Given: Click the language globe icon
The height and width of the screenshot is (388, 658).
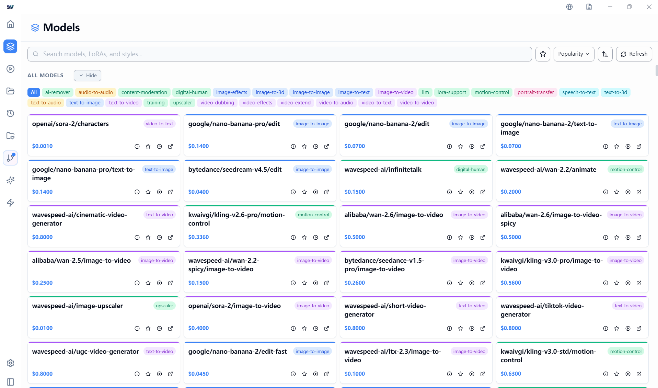Looking at the screenshot, I should tap(569, 7).
